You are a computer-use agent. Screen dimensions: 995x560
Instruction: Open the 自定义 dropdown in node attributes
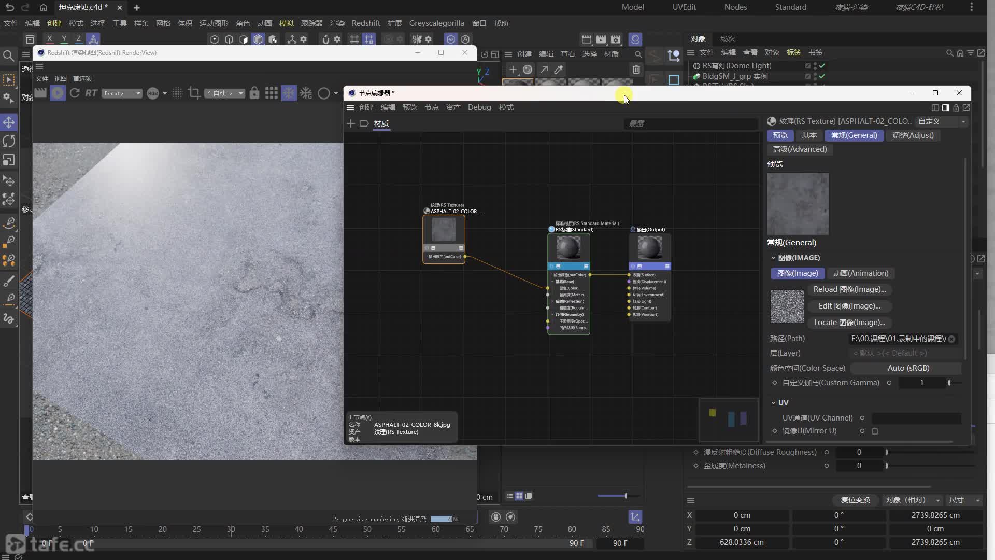click(942, 121)
